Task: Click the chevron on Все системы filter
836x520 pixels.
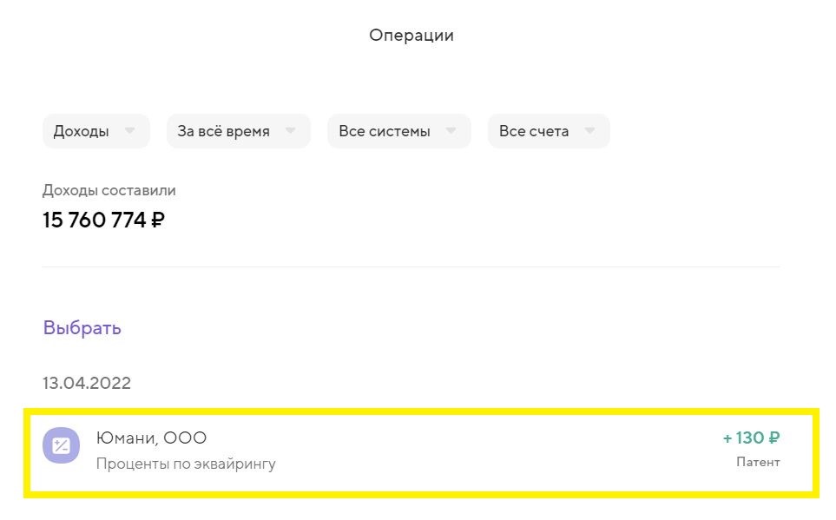Action: (x=451, y=131)
